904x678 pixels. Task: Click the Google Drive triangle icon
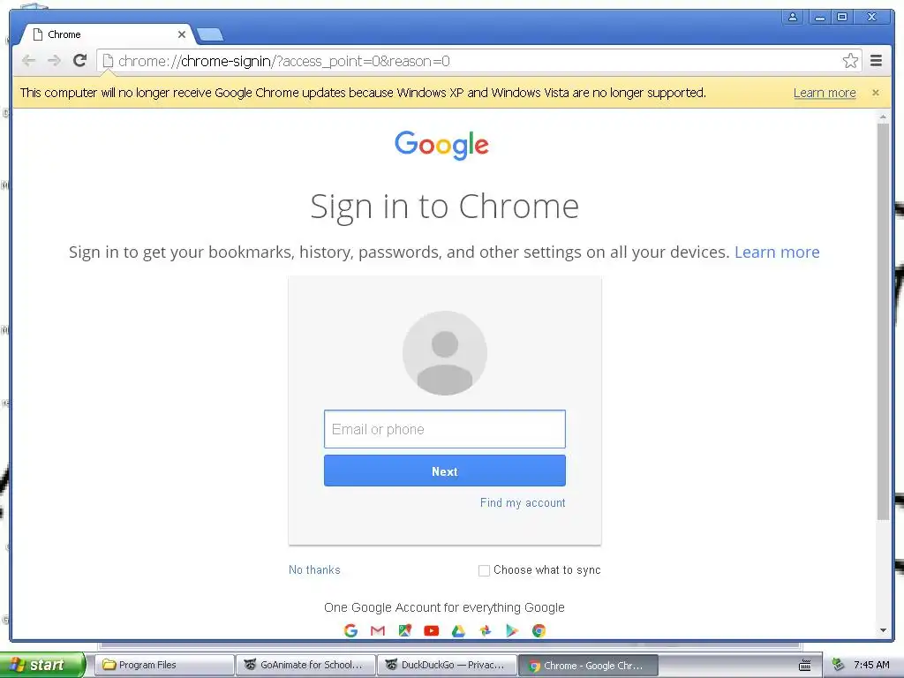click(458, 630)
